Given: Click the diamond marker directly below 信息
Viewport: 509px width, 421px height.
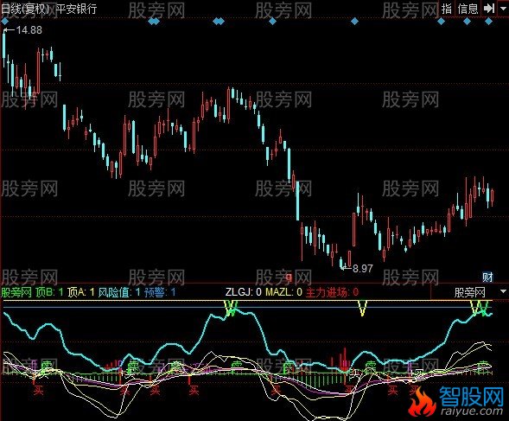Looking at the screenshot, I should coord(467,22).
